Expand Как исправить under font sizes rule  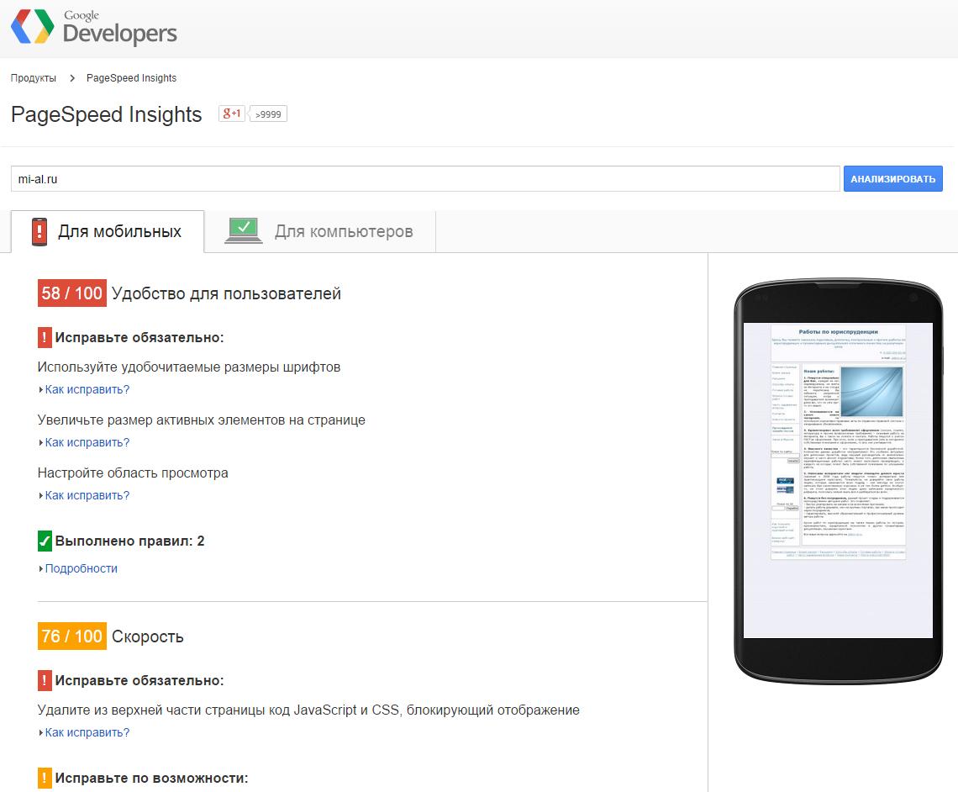84,389
